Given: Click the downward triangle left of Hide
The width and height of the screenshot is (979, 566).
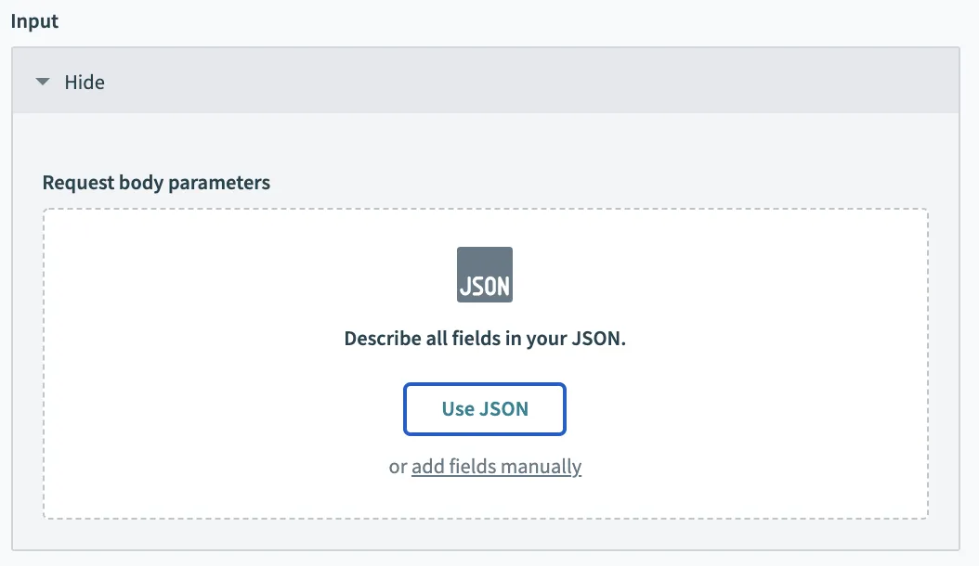Looking at the screenshot, I should [42, 82].
